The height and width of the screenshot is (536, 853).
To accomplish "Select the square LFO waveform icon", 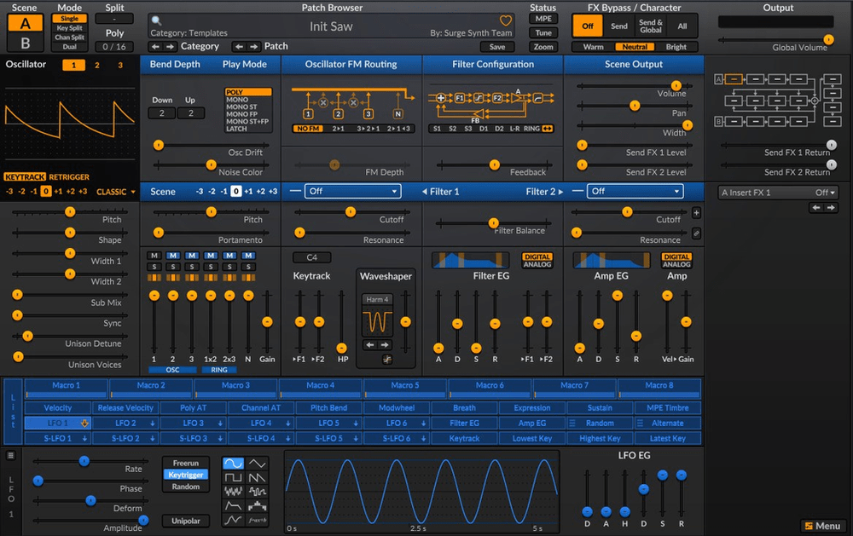I will click(x=232, y=478).
